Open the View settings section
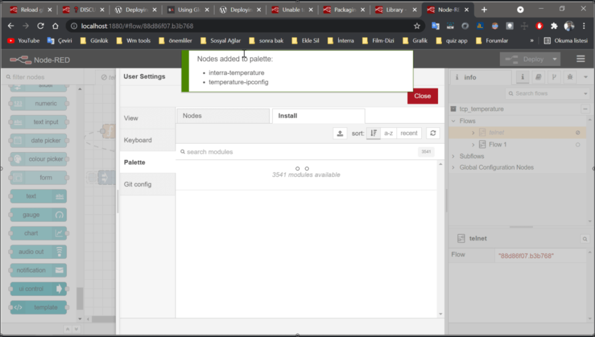Screen dimensions: 595x337 click(x=148, y=118)
